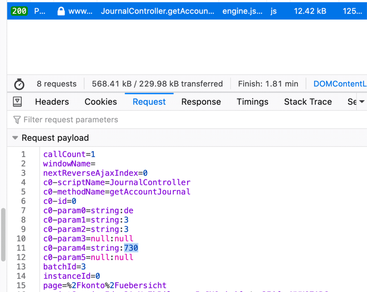Click the callCount=1 payload line
This screenshot has width=367, height=292.
[69, 154]
